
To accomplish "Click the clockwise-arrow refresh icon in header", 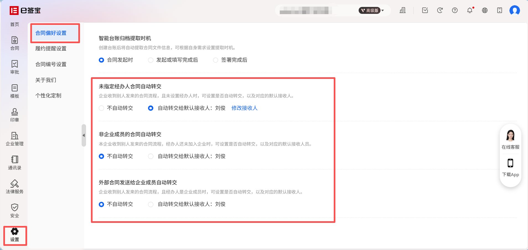I will (x=440, y=11).
